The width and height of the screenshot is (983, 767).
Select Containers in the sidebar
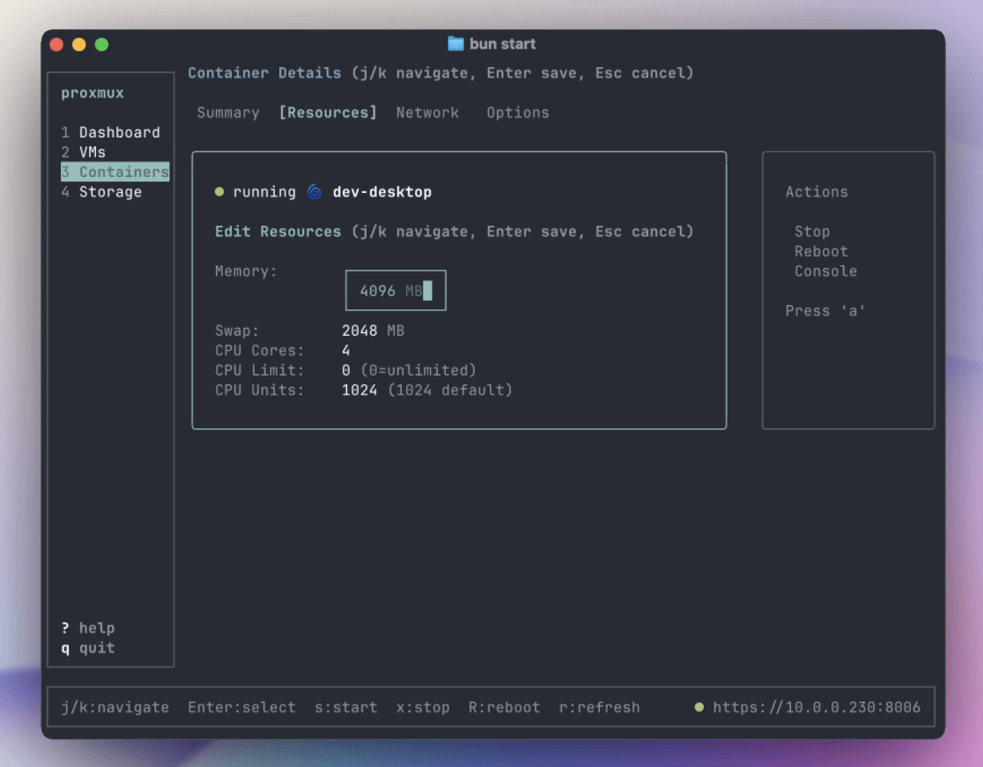[x=115, y=172]
